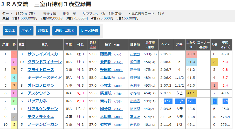Screen dimensions: 235x133
Task: Click the selected 1.3/4 margin cell
Action: point(179,101)
